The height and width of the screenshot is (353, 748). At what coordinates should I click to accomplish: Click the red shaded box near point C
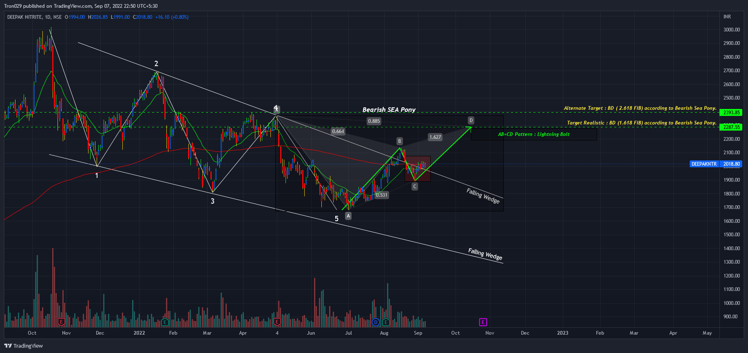418,169
